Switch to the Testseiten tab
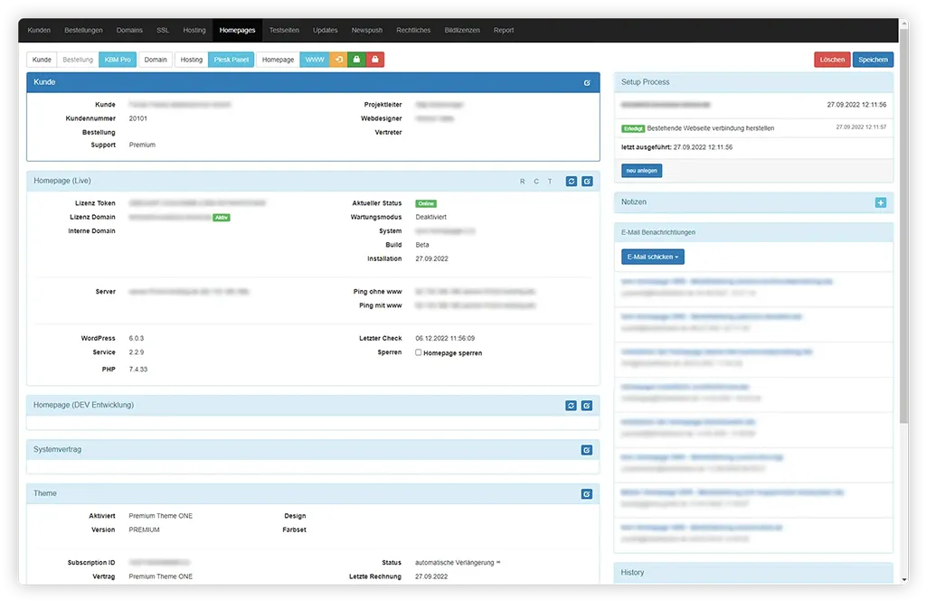 click(284, 30)
